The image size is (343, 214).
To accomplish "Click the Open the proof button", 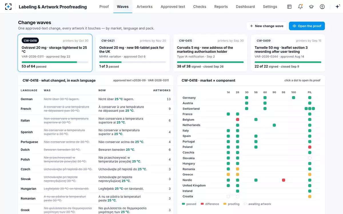I will pos(307,26).
